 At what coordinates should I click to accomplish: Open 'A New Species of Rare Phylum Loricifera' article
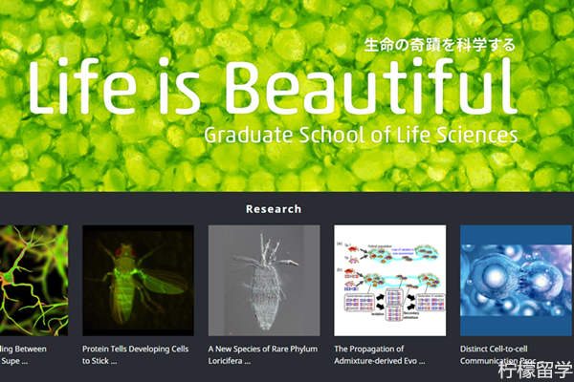point(263,355)
